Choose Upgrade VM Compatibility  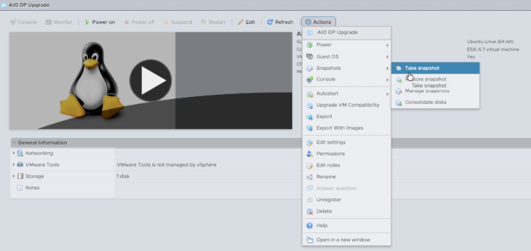(x=347, y=105)
